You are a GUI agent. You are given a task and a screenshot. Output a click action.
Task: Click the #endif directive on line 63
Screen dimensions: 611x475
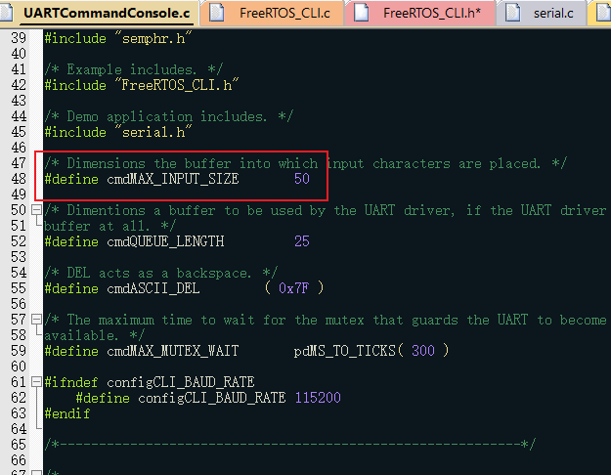(x=67, y=413)
